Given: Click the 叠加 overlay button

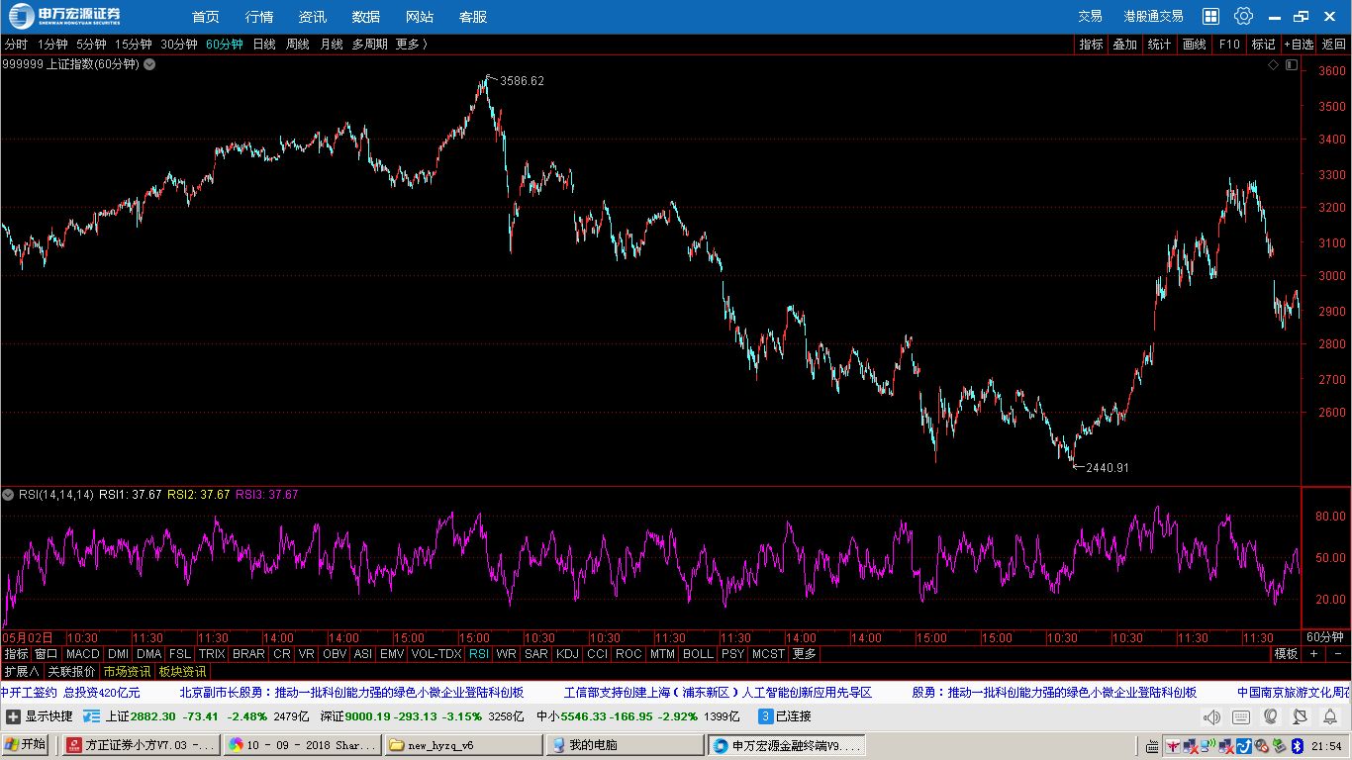Looking at the screenshot, I should coord(1125,45).
